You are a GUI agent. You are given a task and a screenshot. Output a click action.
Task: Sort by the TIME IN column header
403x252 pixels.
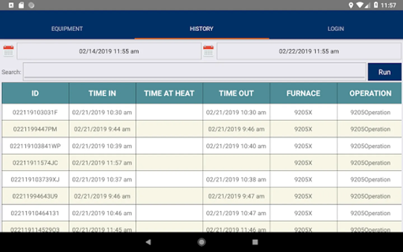click(102, 93)
